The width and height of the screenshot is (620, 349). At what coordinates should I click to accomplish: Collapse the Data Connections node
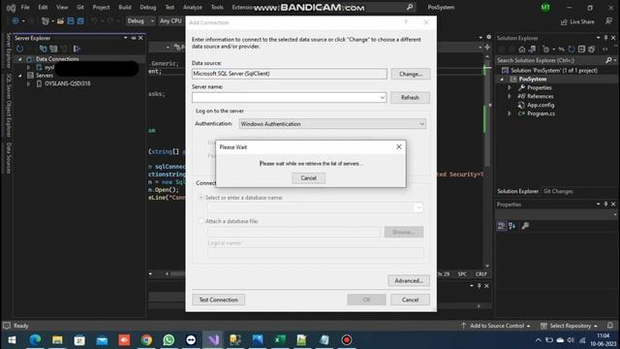[x=20, y=59]
